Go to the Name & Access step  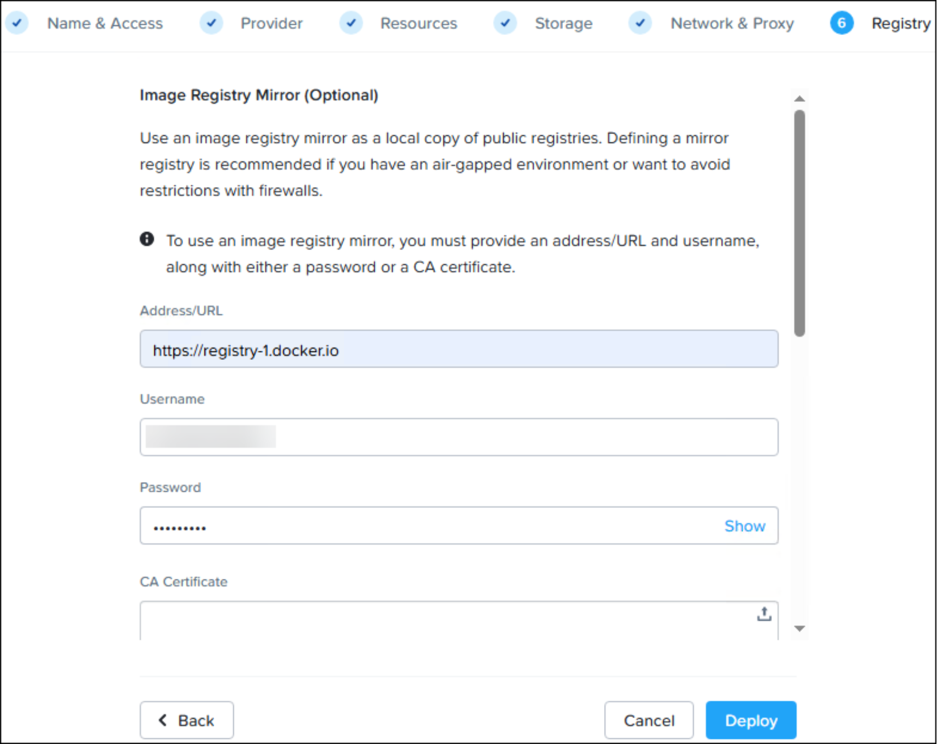105,23
